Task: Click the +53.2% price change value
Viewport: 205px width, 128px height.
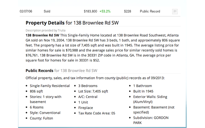Action: point(105,11)
